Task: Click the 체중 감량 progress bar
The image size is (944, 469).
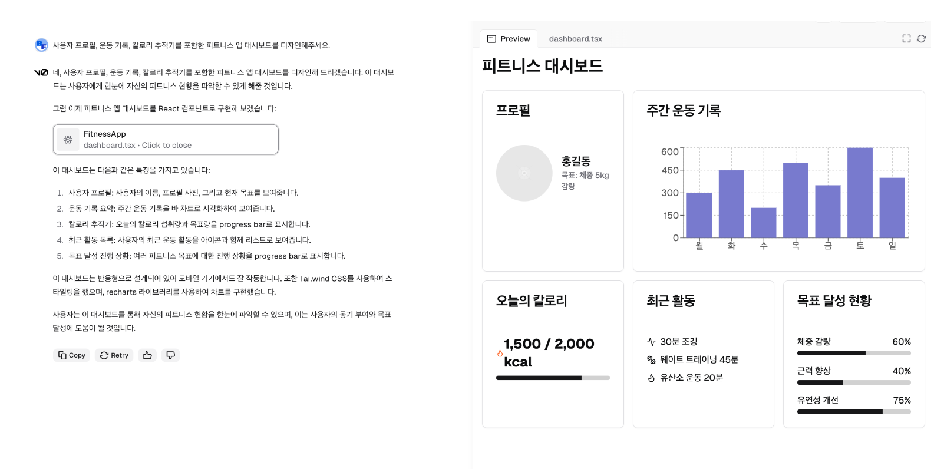Action: pyautogui.click(x=853, y=353)
